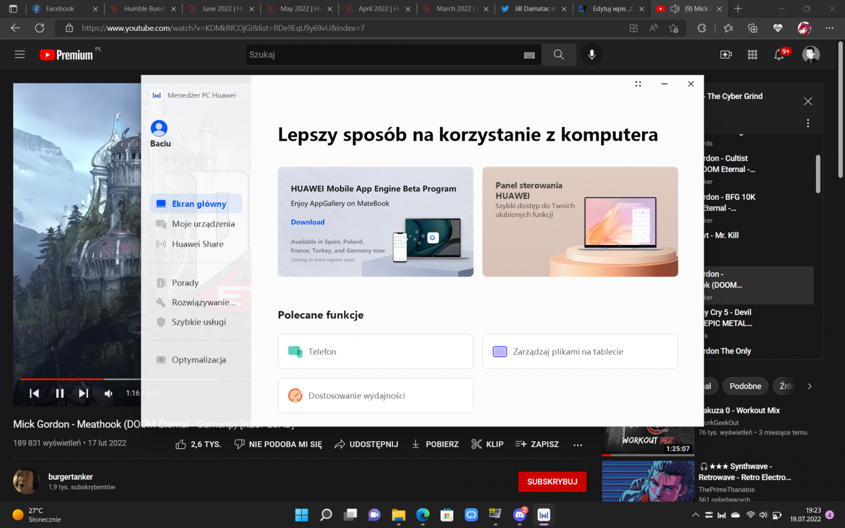Click YouTube create video icon
845x528 pixels.
click(726, 54)
